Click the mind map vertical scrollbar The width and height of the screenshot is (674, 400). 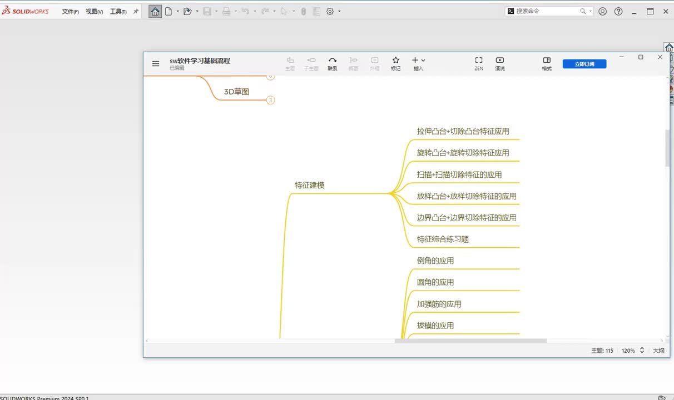(667, 148)
